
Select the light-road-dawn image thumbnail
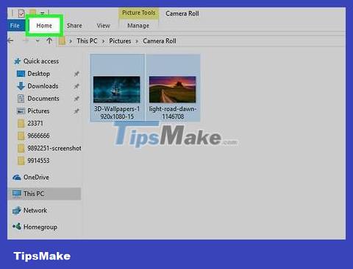(x=173, y=89)
